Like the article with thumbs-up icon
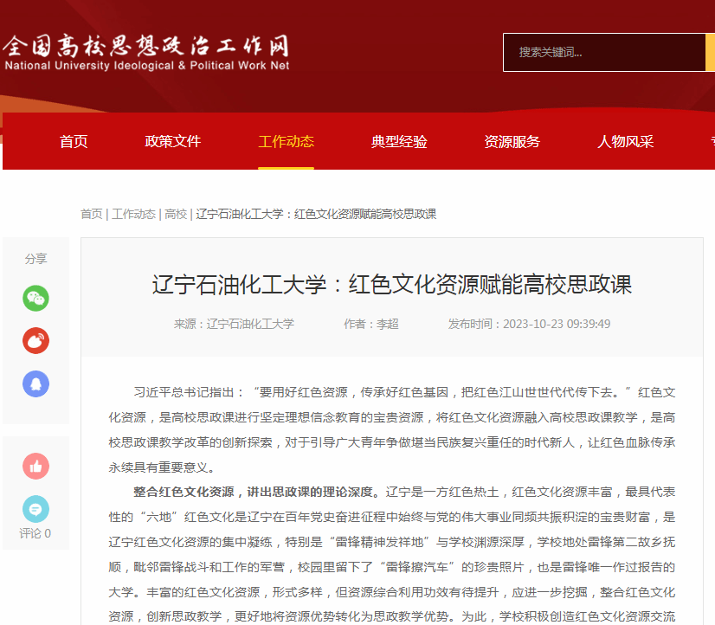 (35, 467)
